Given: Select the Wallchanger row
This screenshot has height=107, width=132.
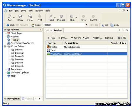Looking at the screenshot, I should point(87,54).
